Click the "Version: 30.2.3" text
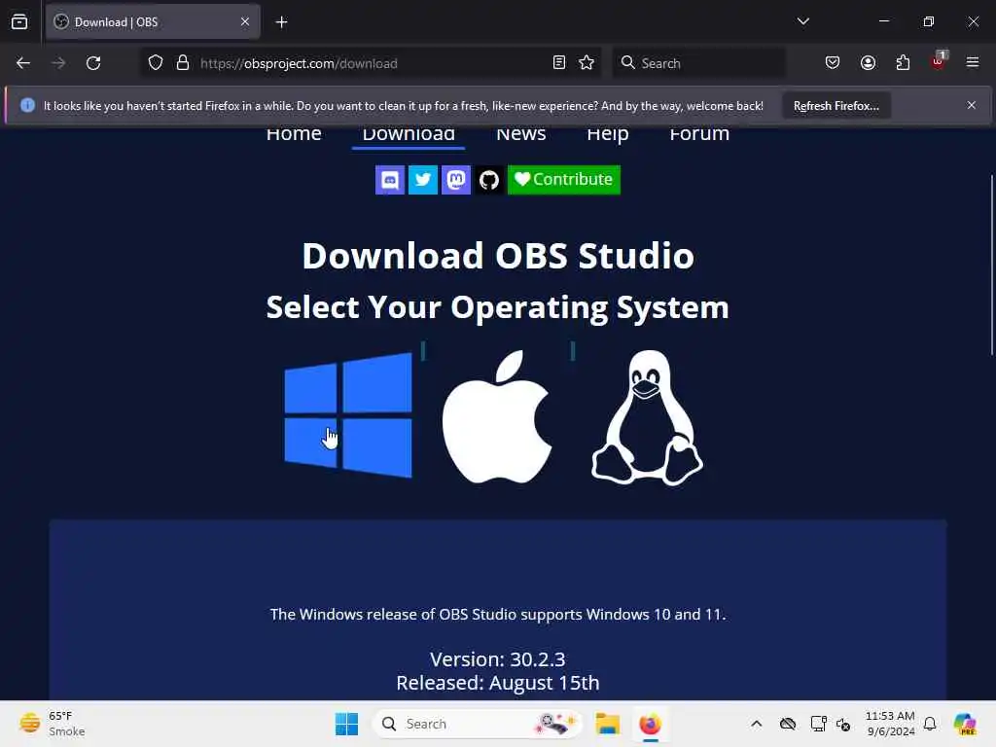The height and width of the screenshot is (747, 996). [497, 659]
